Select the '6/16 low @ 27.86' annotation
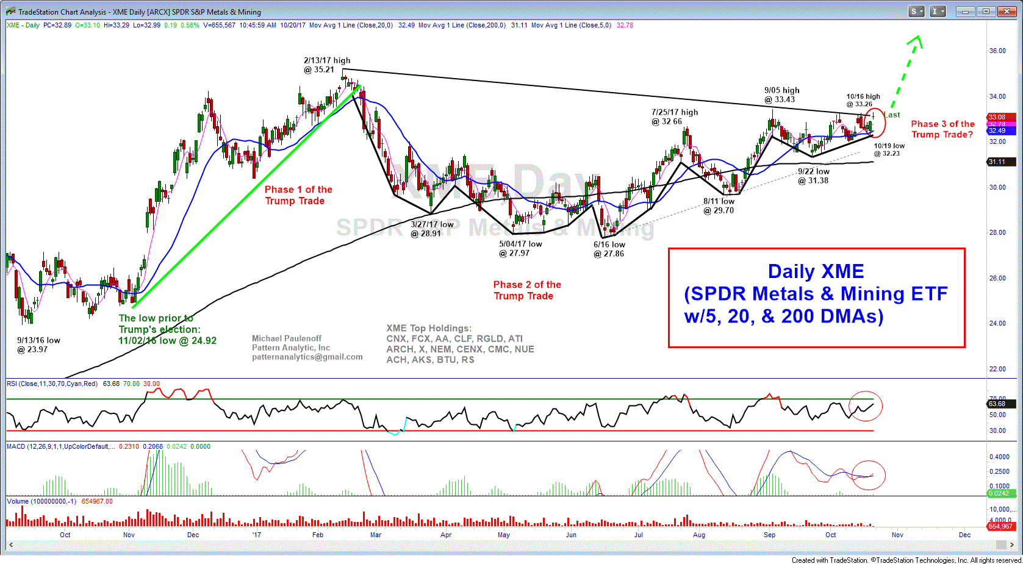Screen dimensions: 1023x564 [x=609, y=249]
